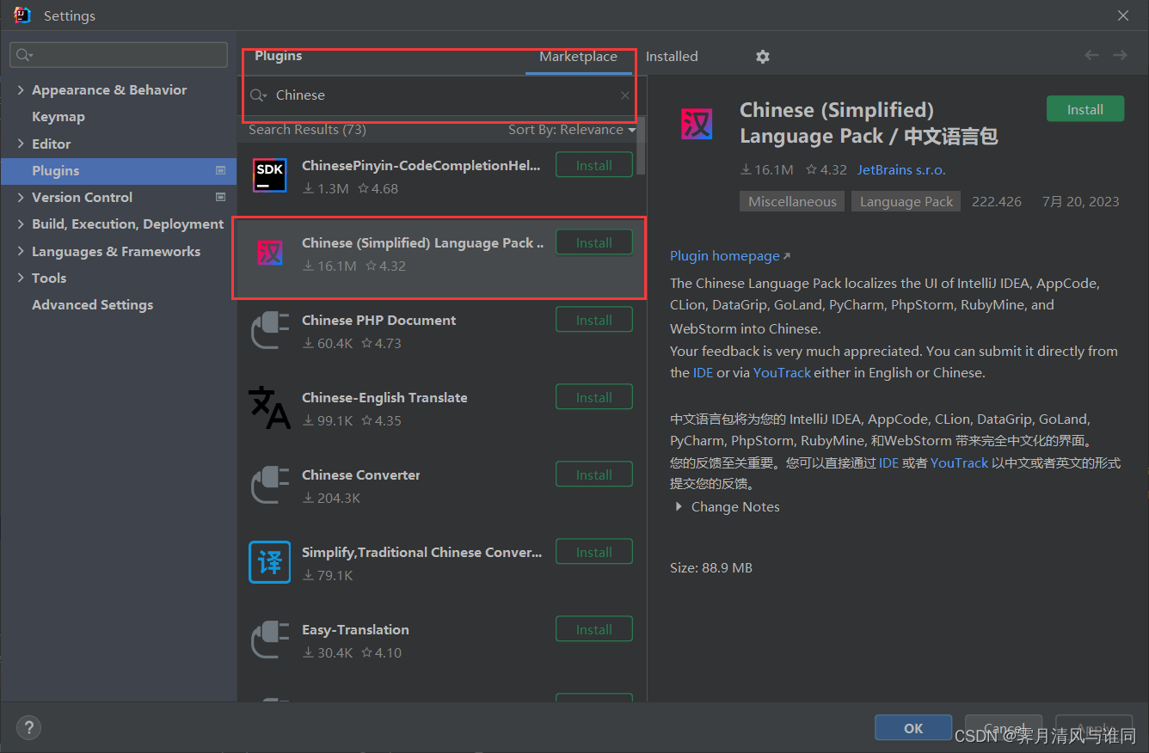1149x753 pixels.
Task: Install ChinesePinyin-CodeCompletionHelper plugin
Action: pyautogui.click(x=594, y=165)
